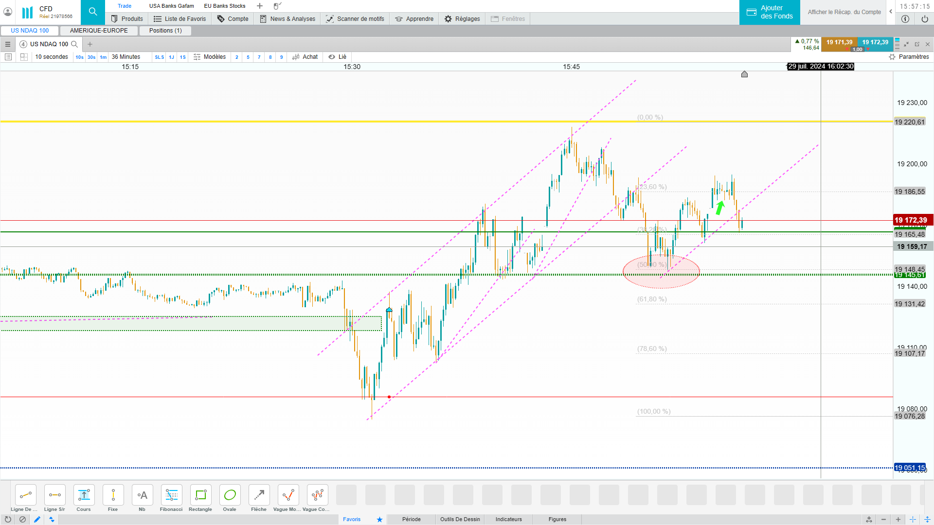
Task: Select the Rectangle drawing tool
Action: 200,495
